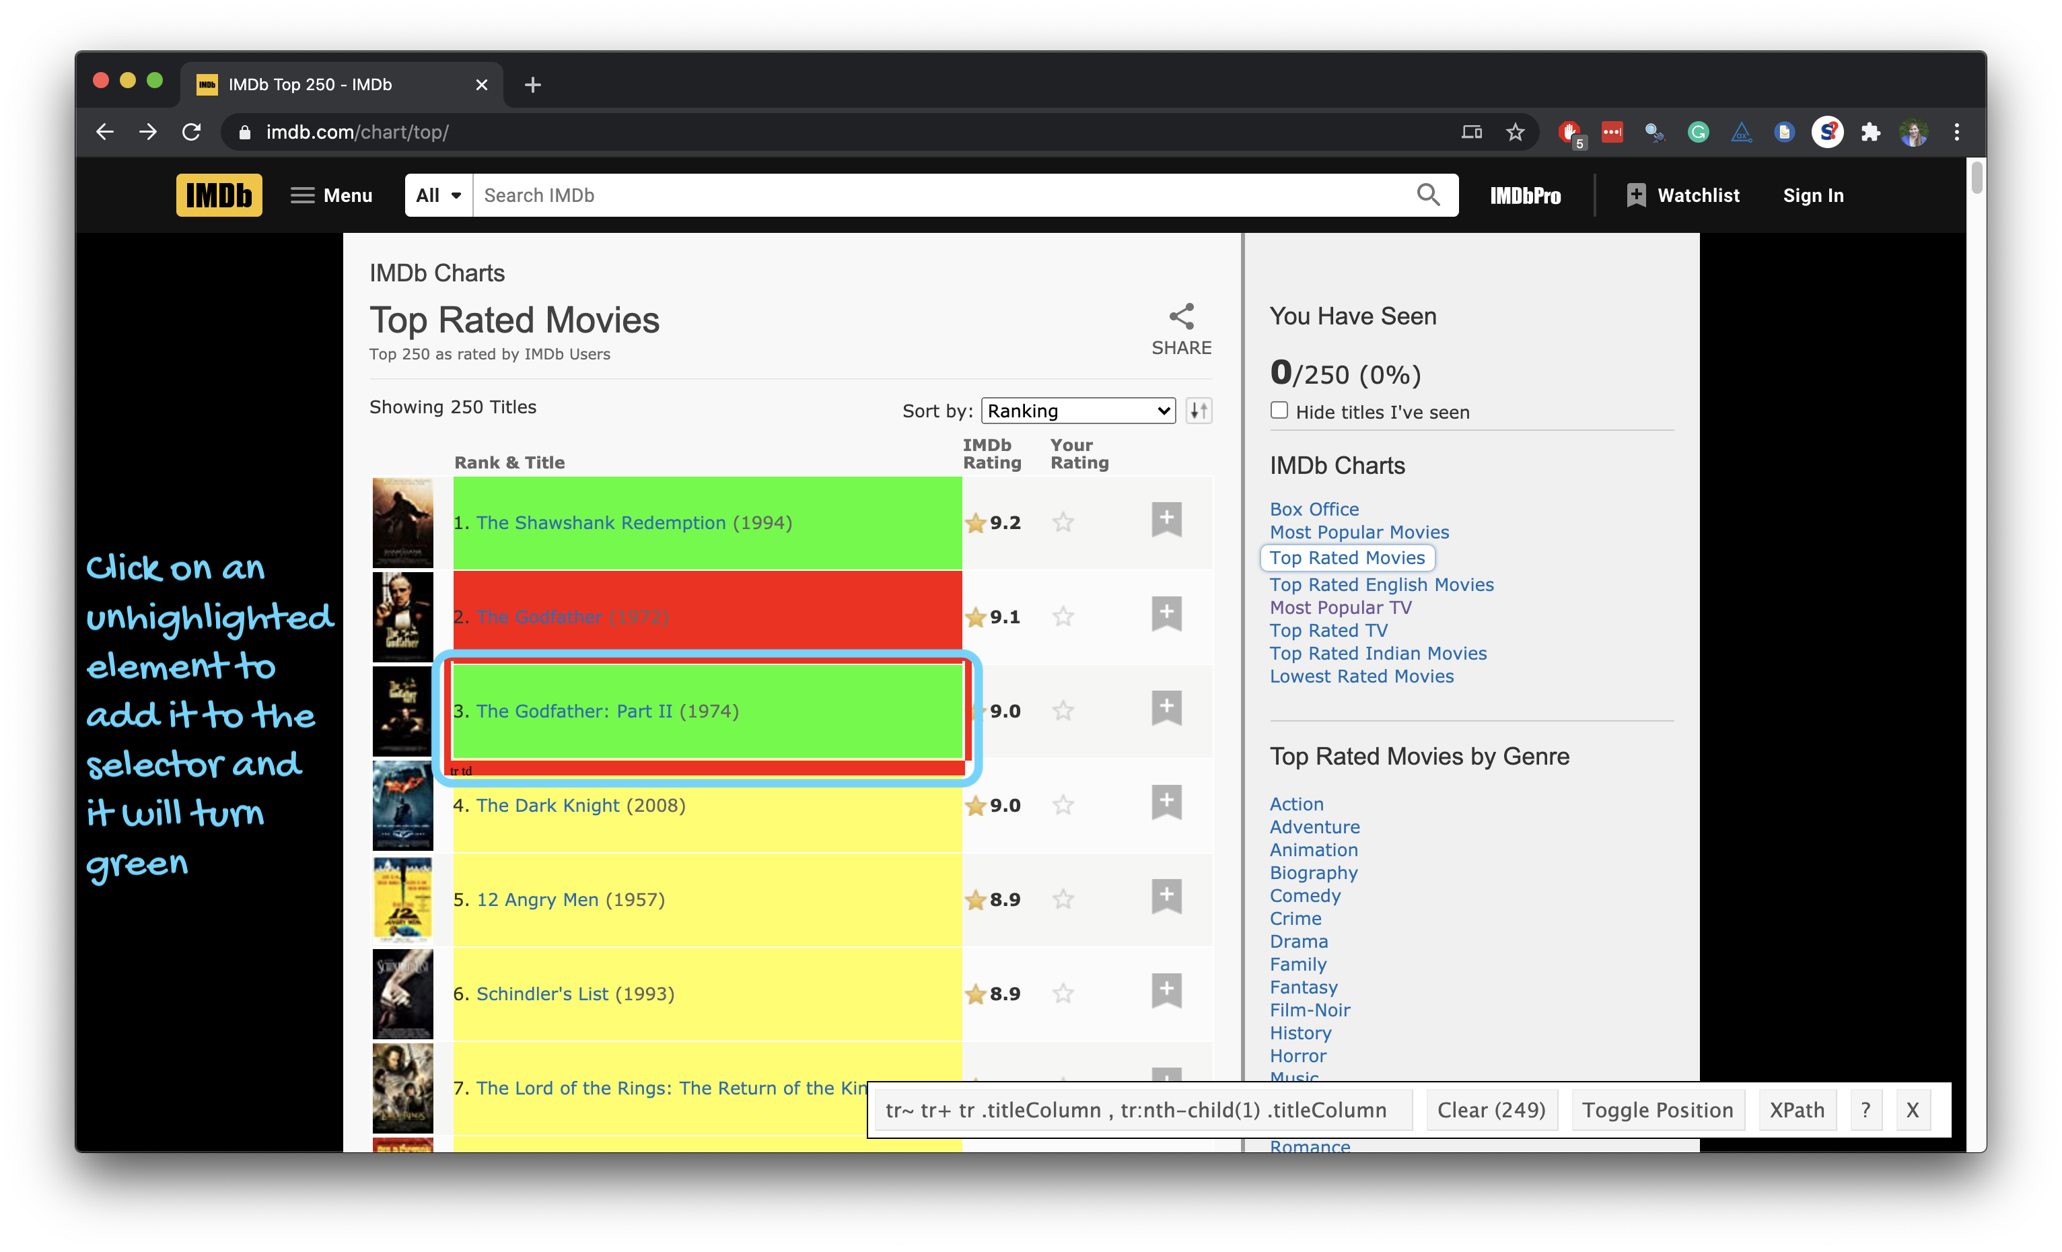Click Toggle Position button
This screenshot has height=1252, width=2062.
1657,1110
